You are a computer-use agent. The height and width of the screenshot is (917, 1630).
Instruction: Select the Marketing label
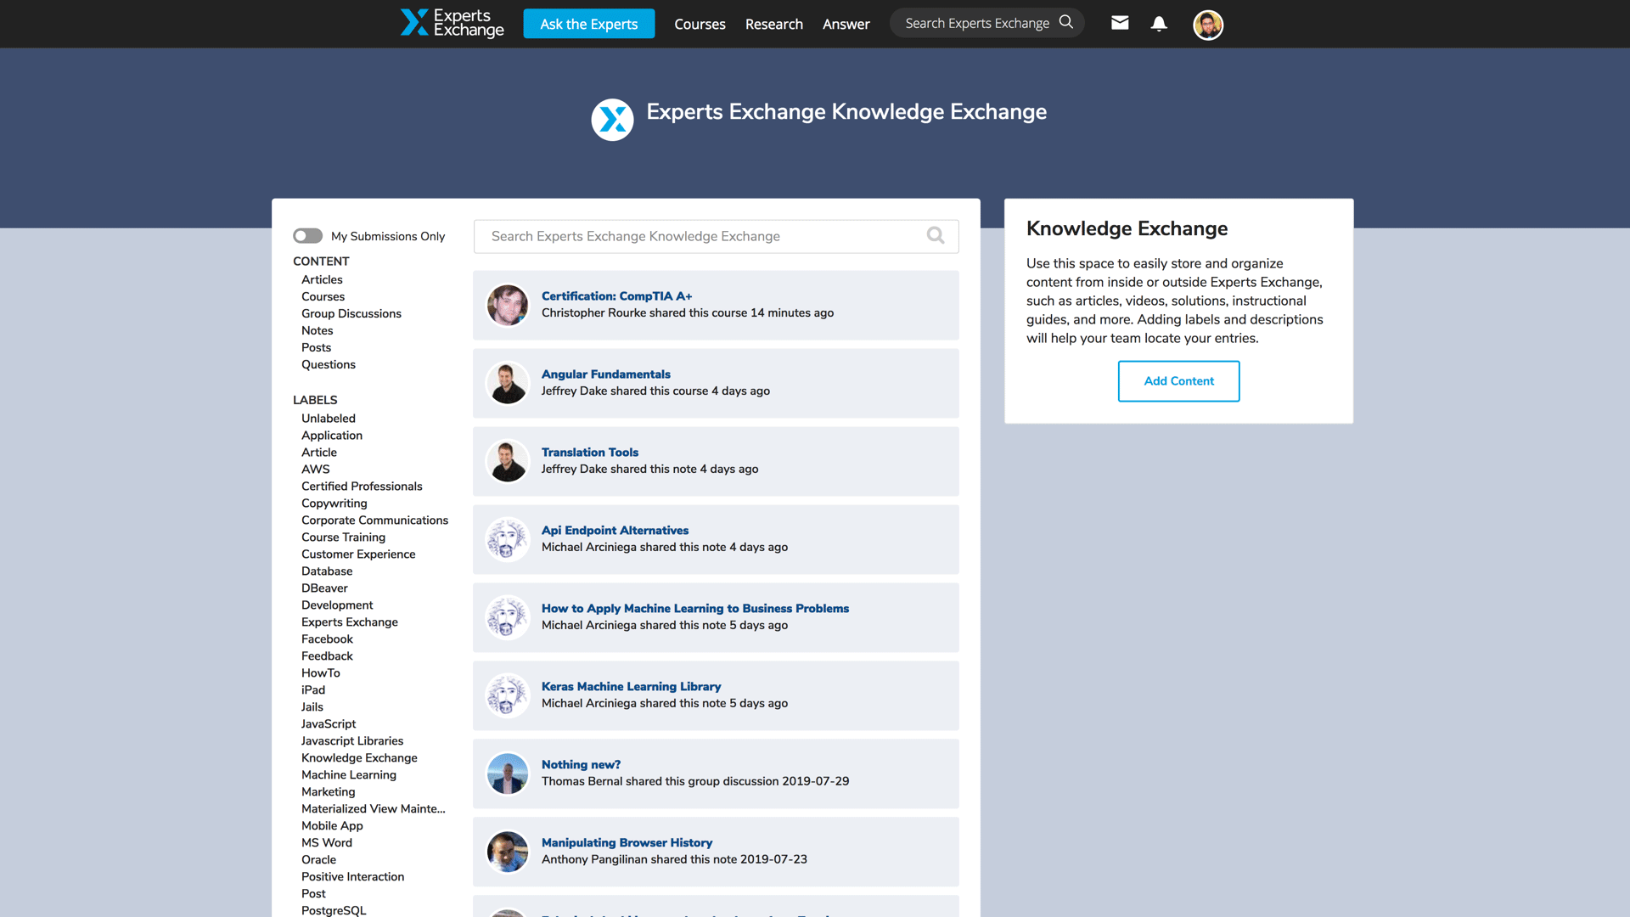pos(328,792)
